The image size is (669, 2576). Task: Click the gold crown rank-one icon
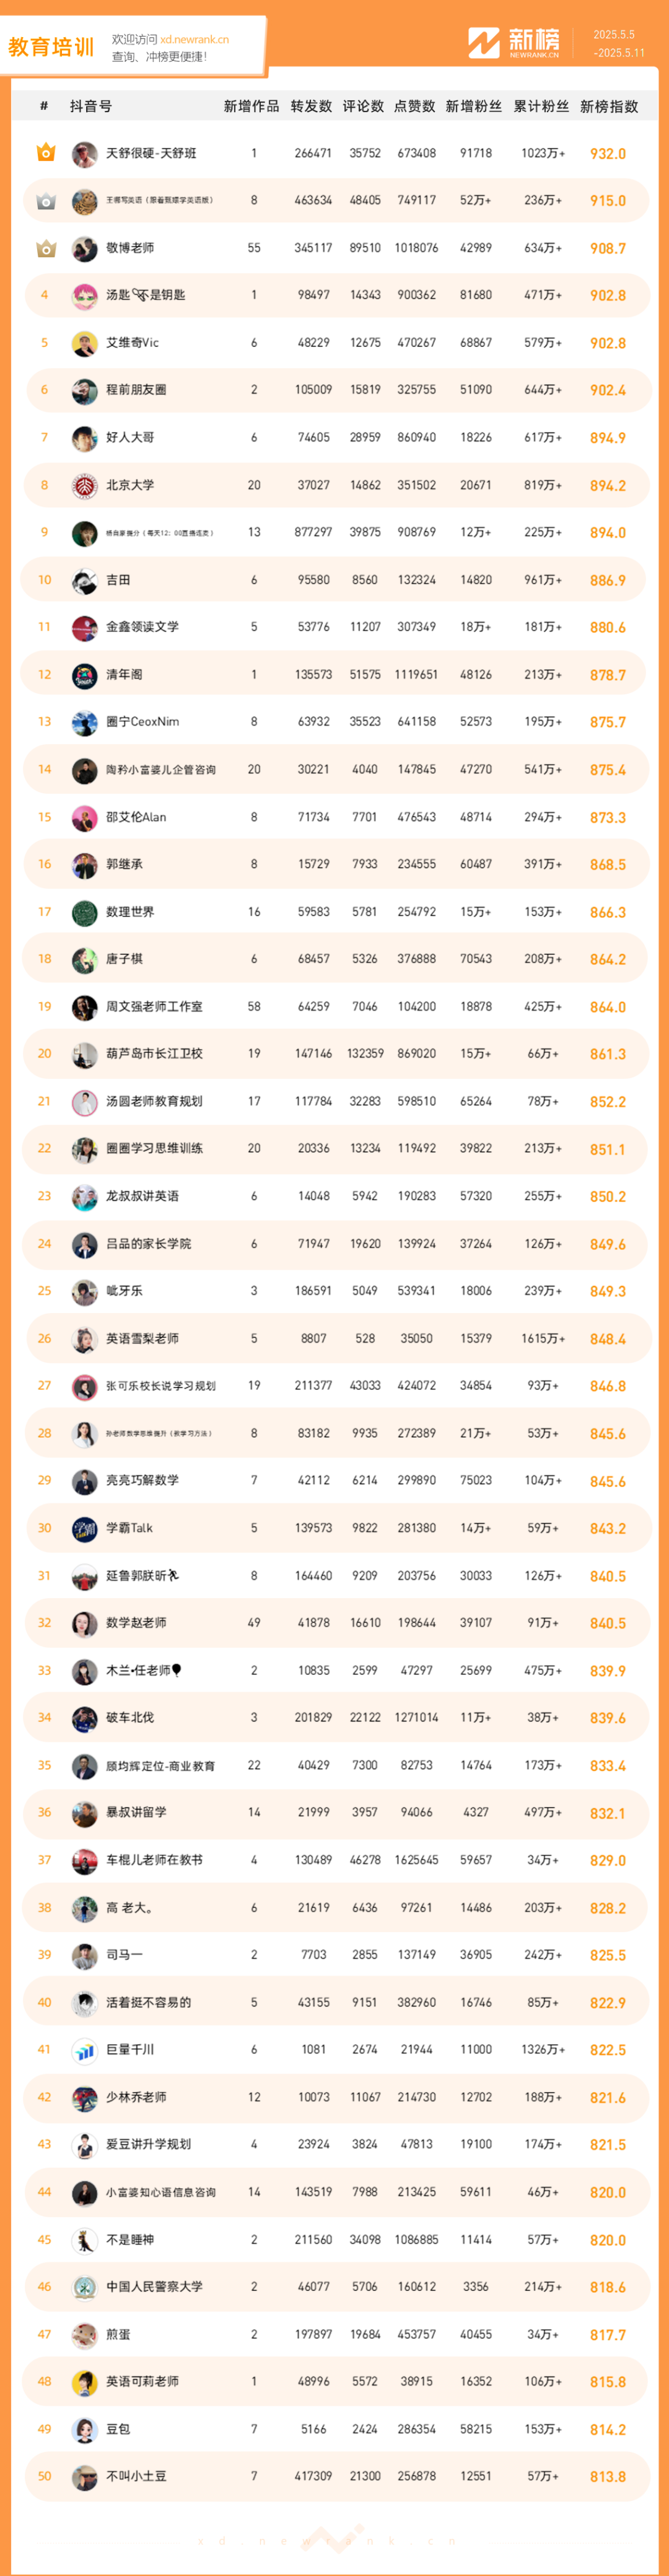pyautogui.click(x=45, y=153)
